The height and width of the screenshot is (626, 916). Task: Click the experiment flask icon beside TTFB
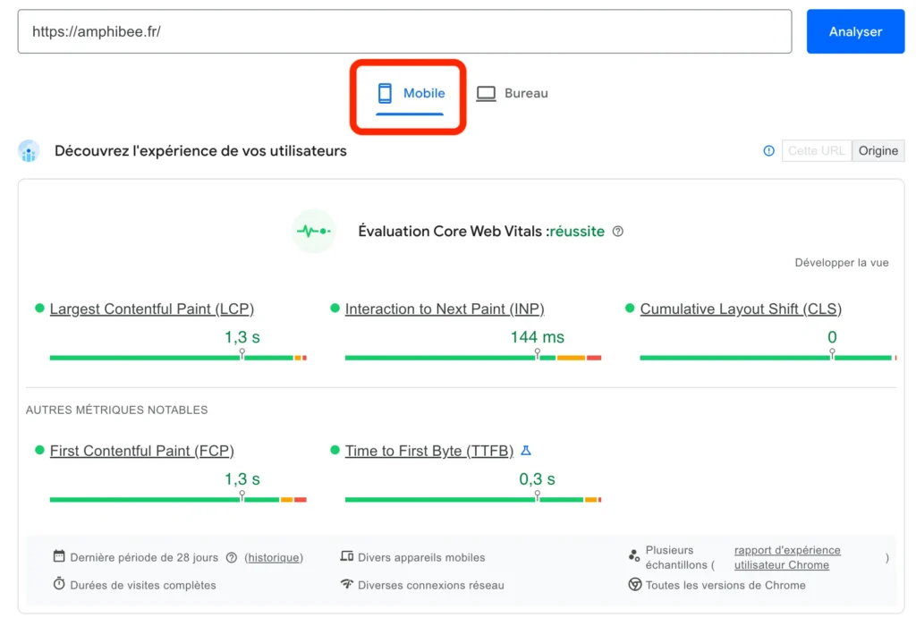pyautogui.click(x=526, y=451)
